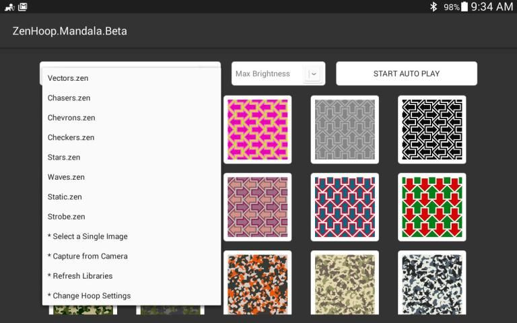The width and height of the screenshot is (517, 323).
Task: Pick the black and white arrows pattern
Action: click(432, 129)
